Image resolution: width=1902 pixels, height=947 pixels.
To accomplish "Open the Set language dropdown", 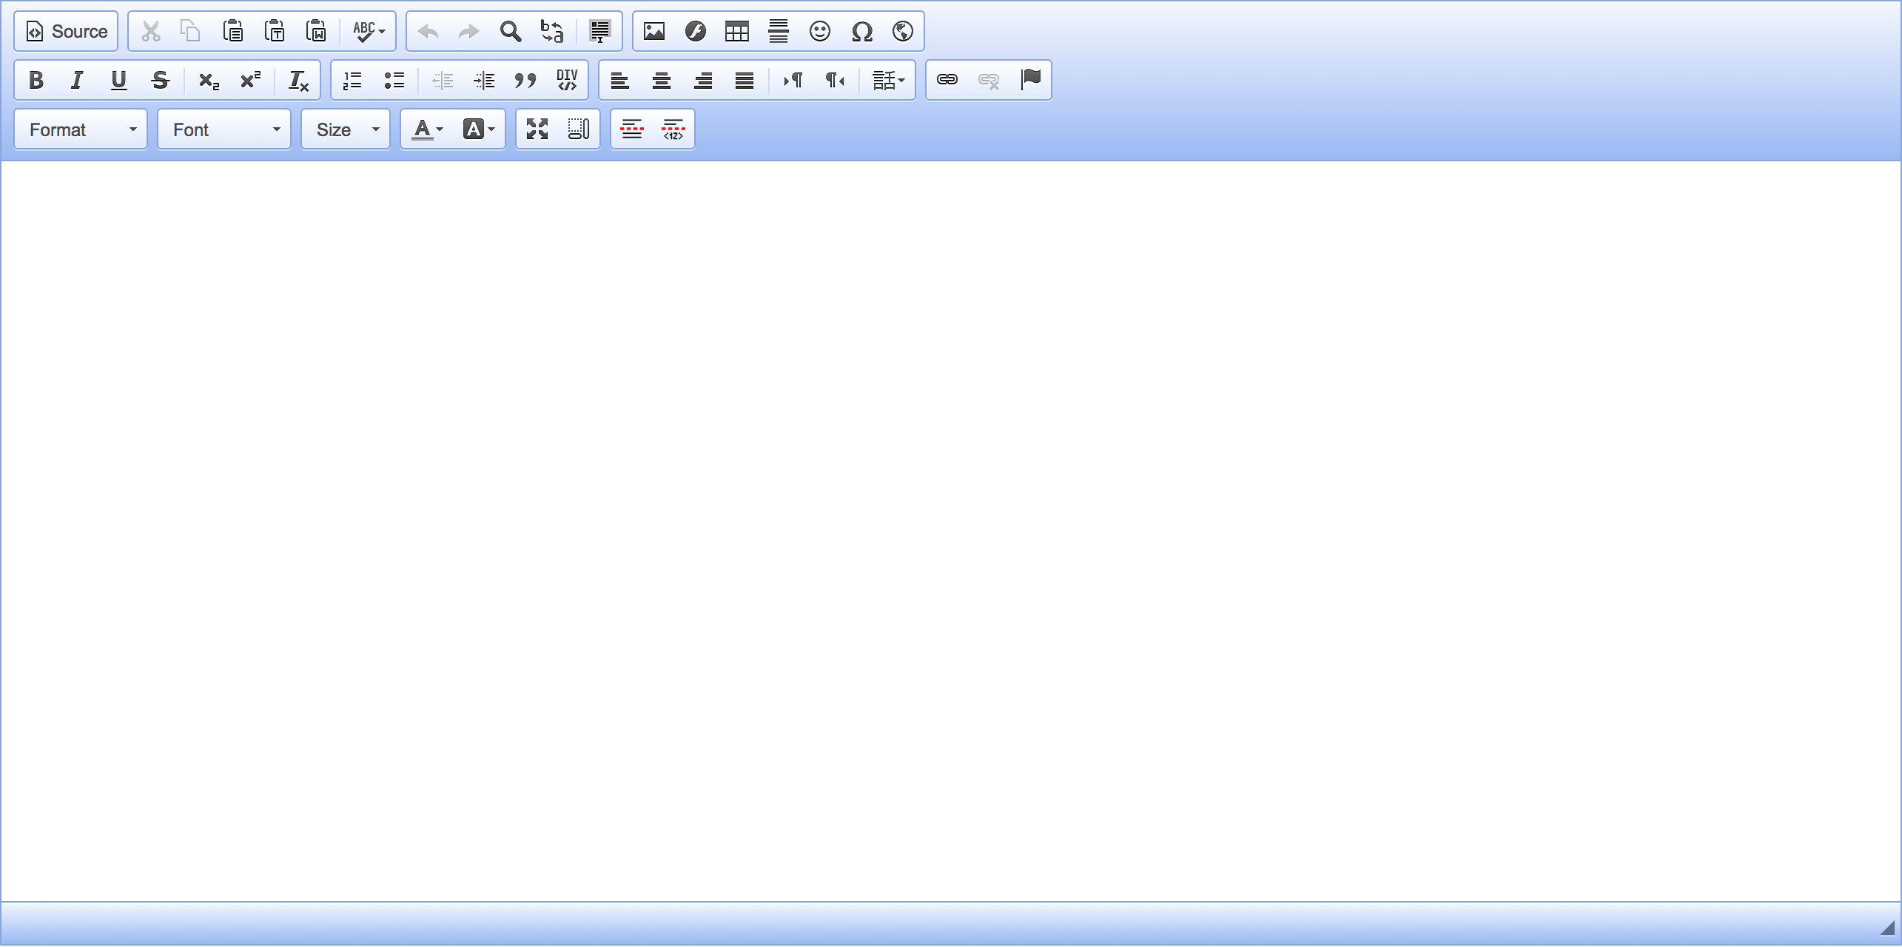I will tap(888, 80).
